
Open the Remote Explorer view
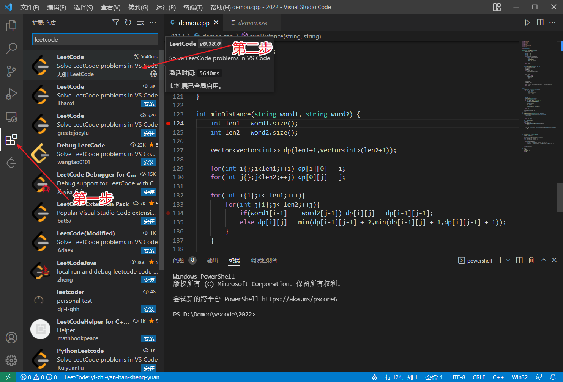coord(11,117)
